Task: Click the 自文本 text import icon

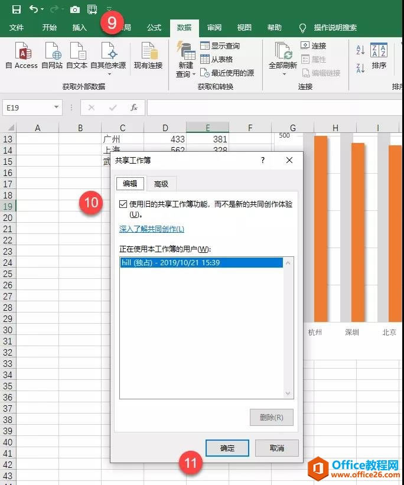Action: coord(77,51)
